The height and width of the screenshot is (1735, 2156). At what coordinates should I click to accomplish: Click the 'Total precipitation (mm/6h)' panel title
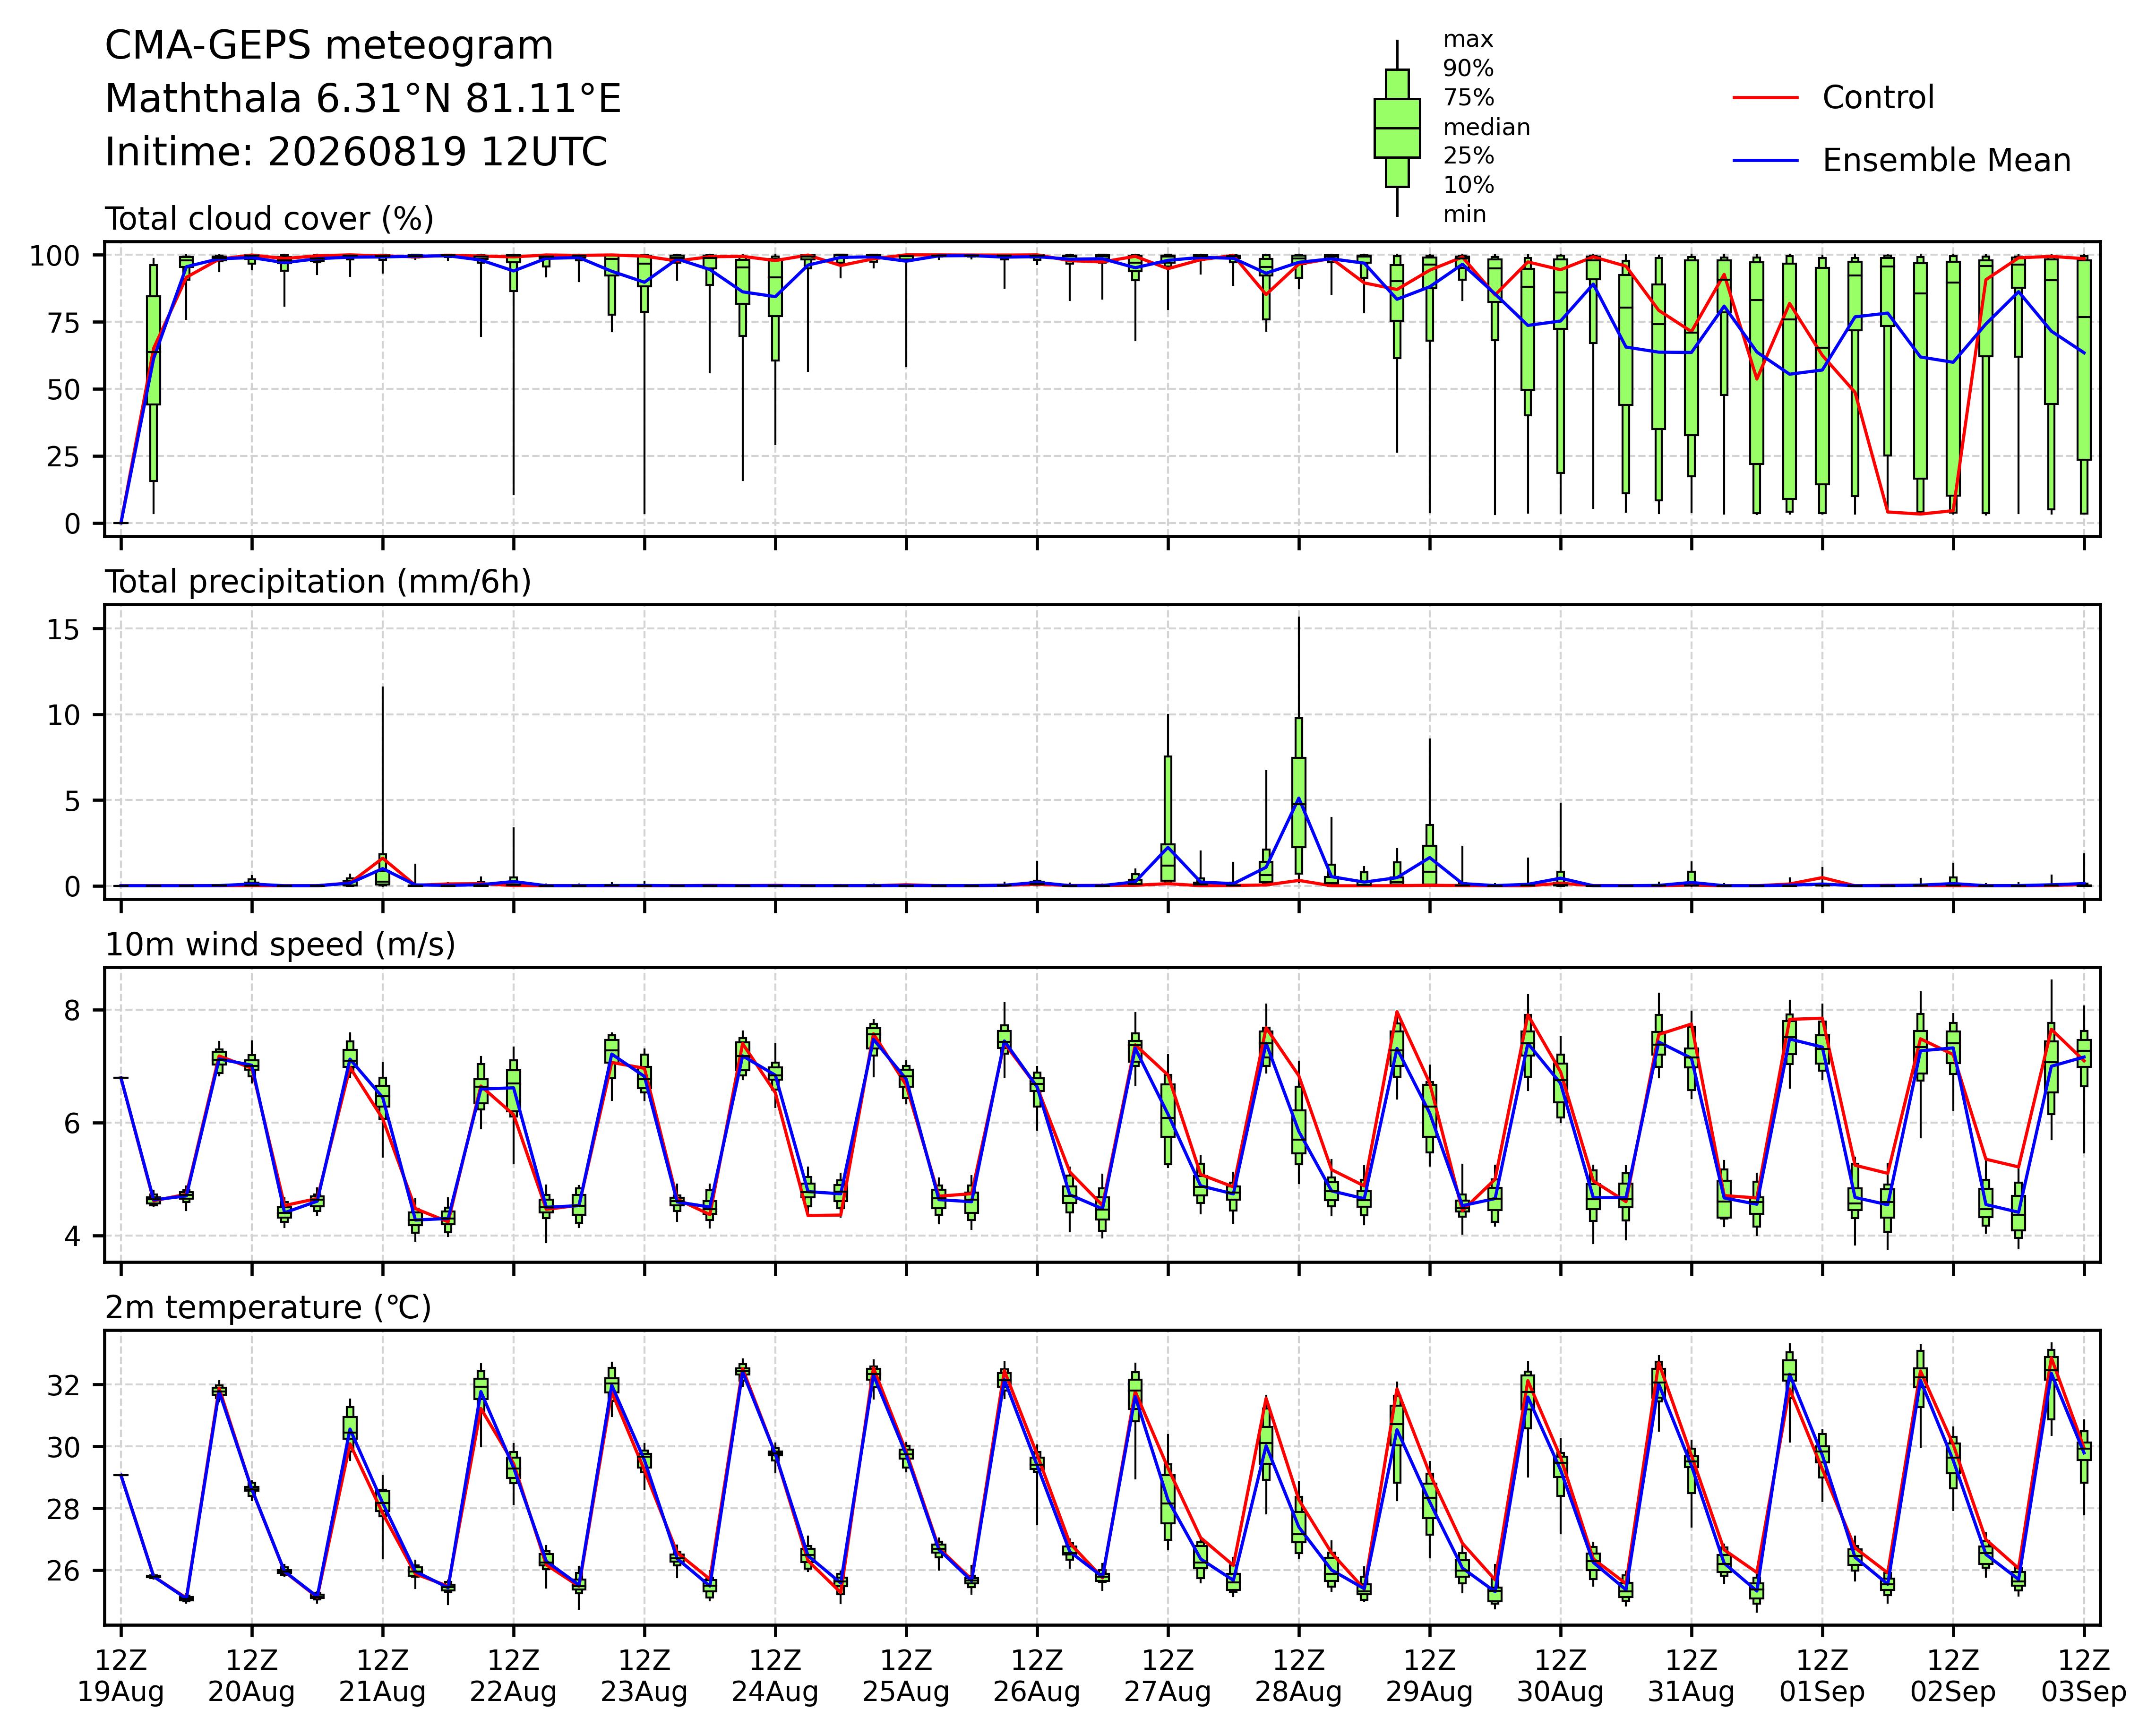click(x=318, y=583)
